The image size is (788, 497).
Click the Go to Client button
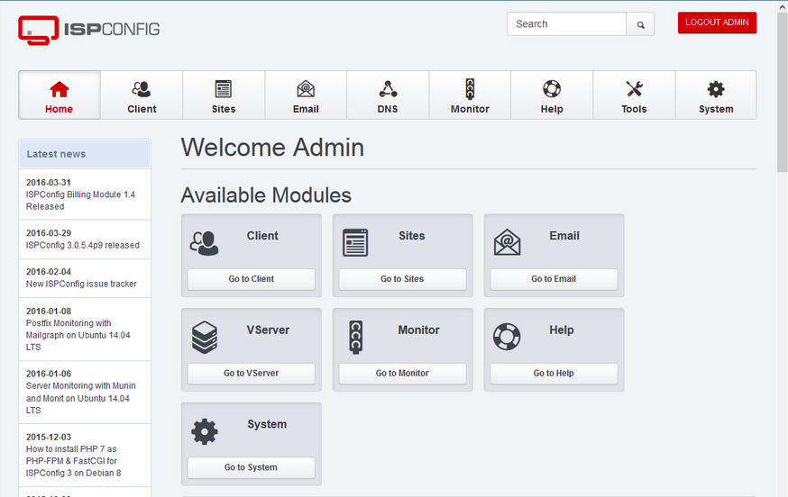252,279
